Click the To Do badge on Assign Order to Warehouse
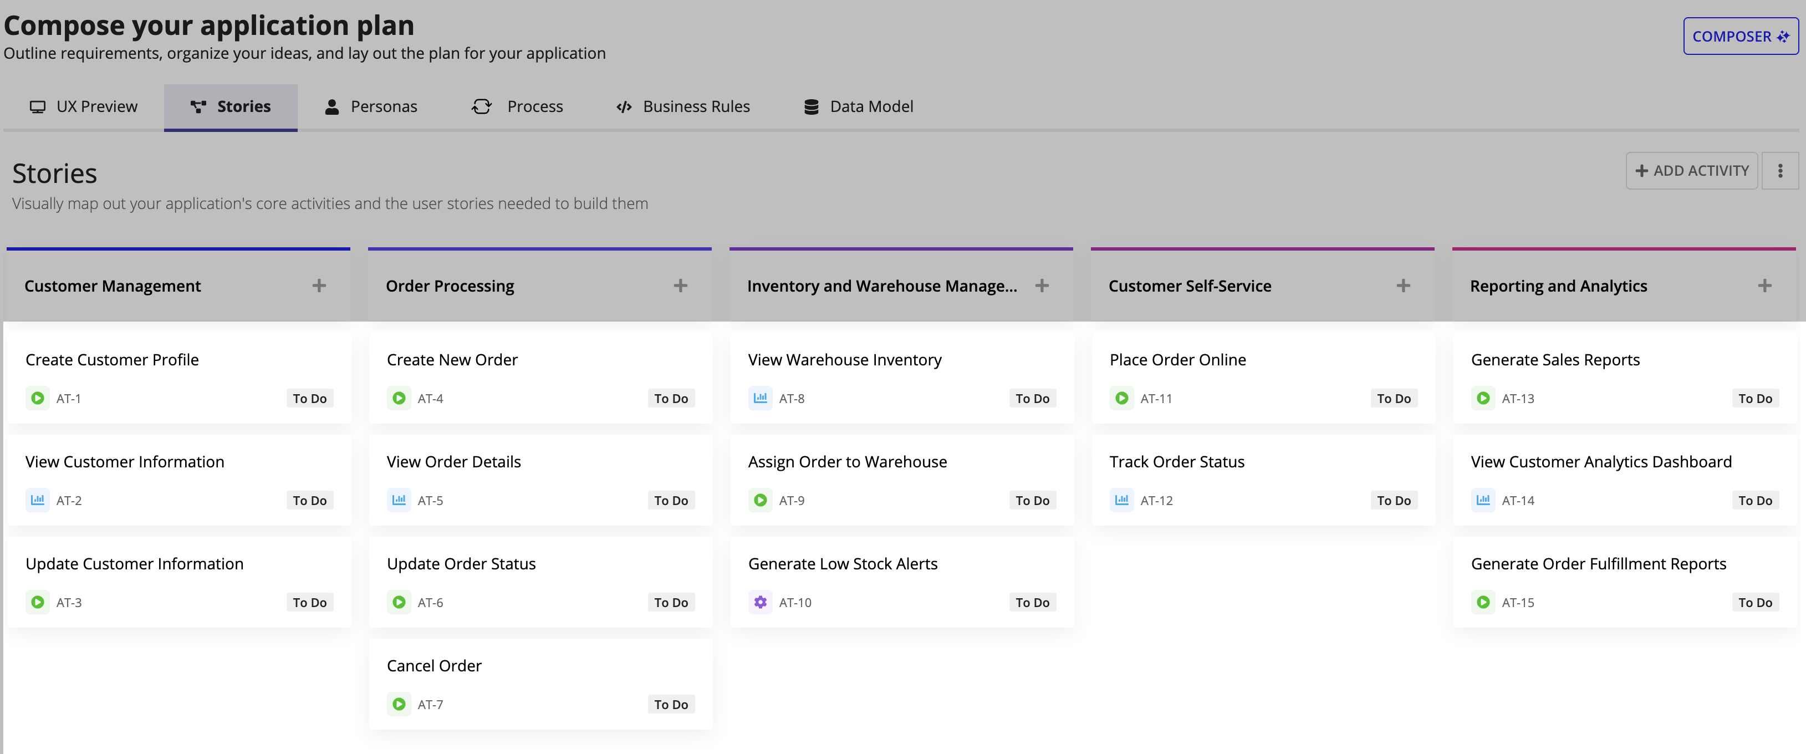This screenshot has height=754, width=1806. pyautogui.click(x=1032, y=500)
